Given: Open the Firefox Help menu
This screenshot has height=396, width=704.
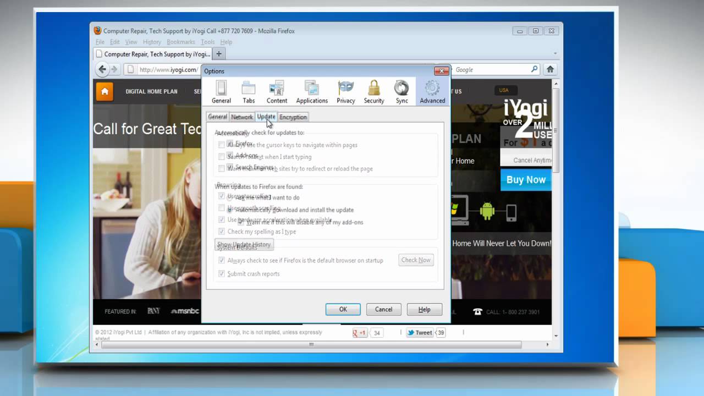Looking at the screenshot, I should pos(226,42).
